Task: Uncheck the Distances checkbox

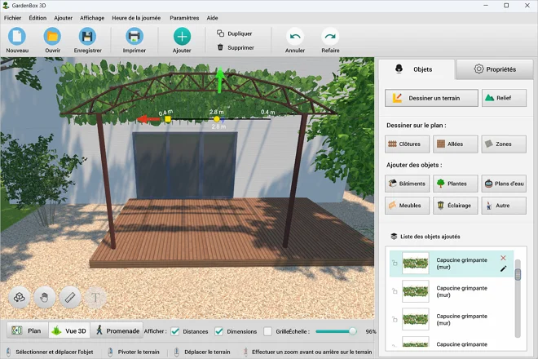Action: 175,331
